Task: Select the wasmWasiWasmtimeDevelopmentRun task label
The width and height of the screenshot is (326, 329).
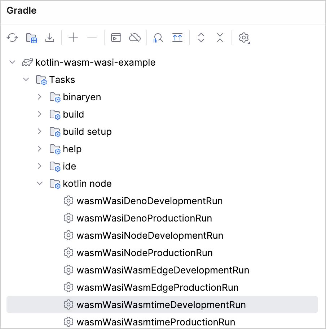Action: pos(161,305)
